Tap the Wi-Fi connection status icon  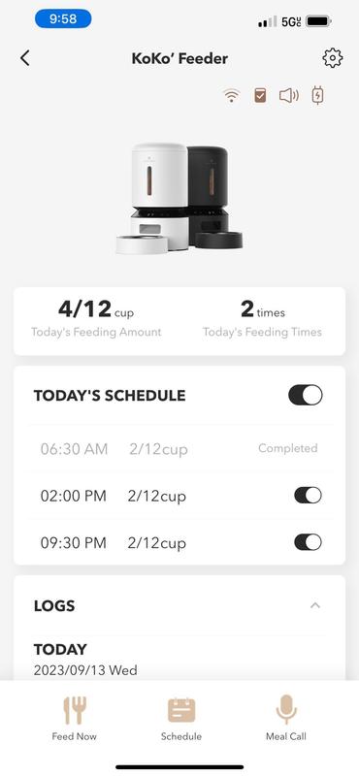click(231, 95)
